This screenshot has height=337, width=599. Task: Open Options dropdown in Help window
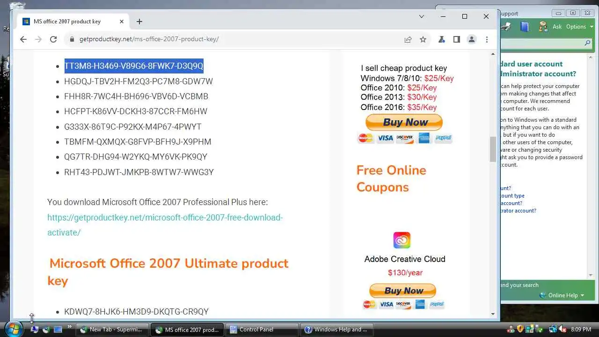tap(579, 27)
